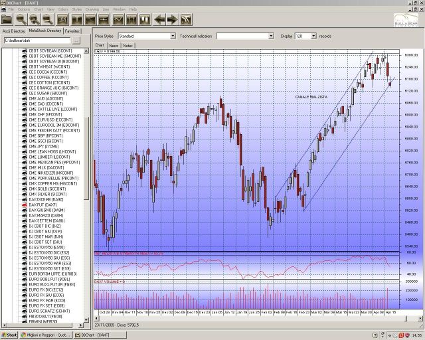Click the curved lines toolbar icon

coord(186,19)
